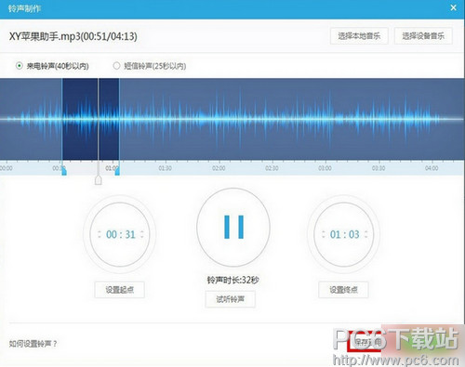Click the 试听铃声 preview button
The width and height of the screenshot is (465, 367).
tap(231, 299)
